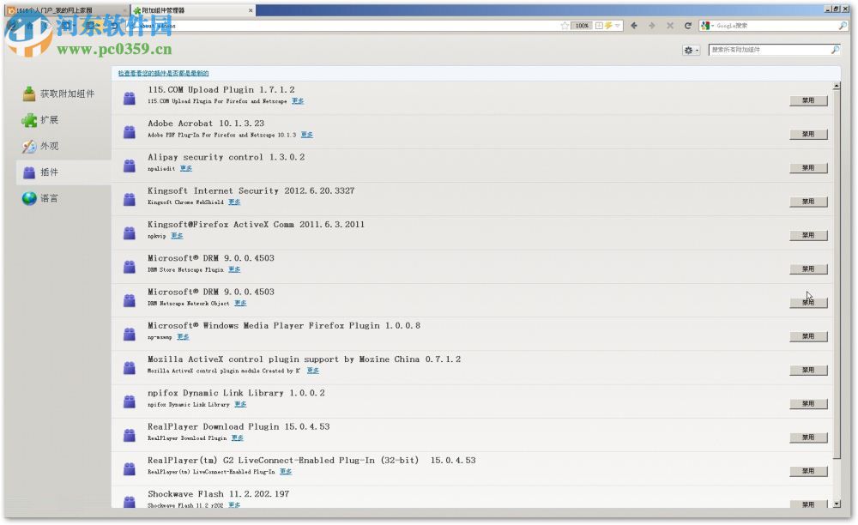The width and height of the screenshot is (858, 525).
Task: Open 更多 link for RealPlayer Download Plugin
Action: (237, 438)
